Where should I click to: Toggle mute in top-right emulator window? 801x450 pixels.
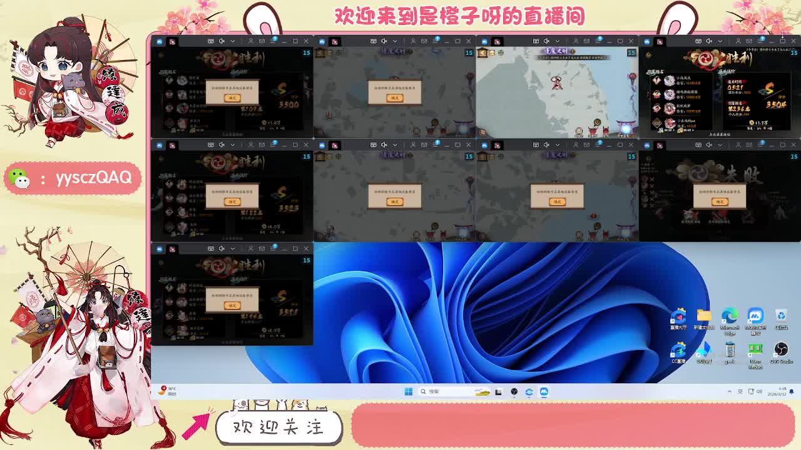[x=709, y=41]
